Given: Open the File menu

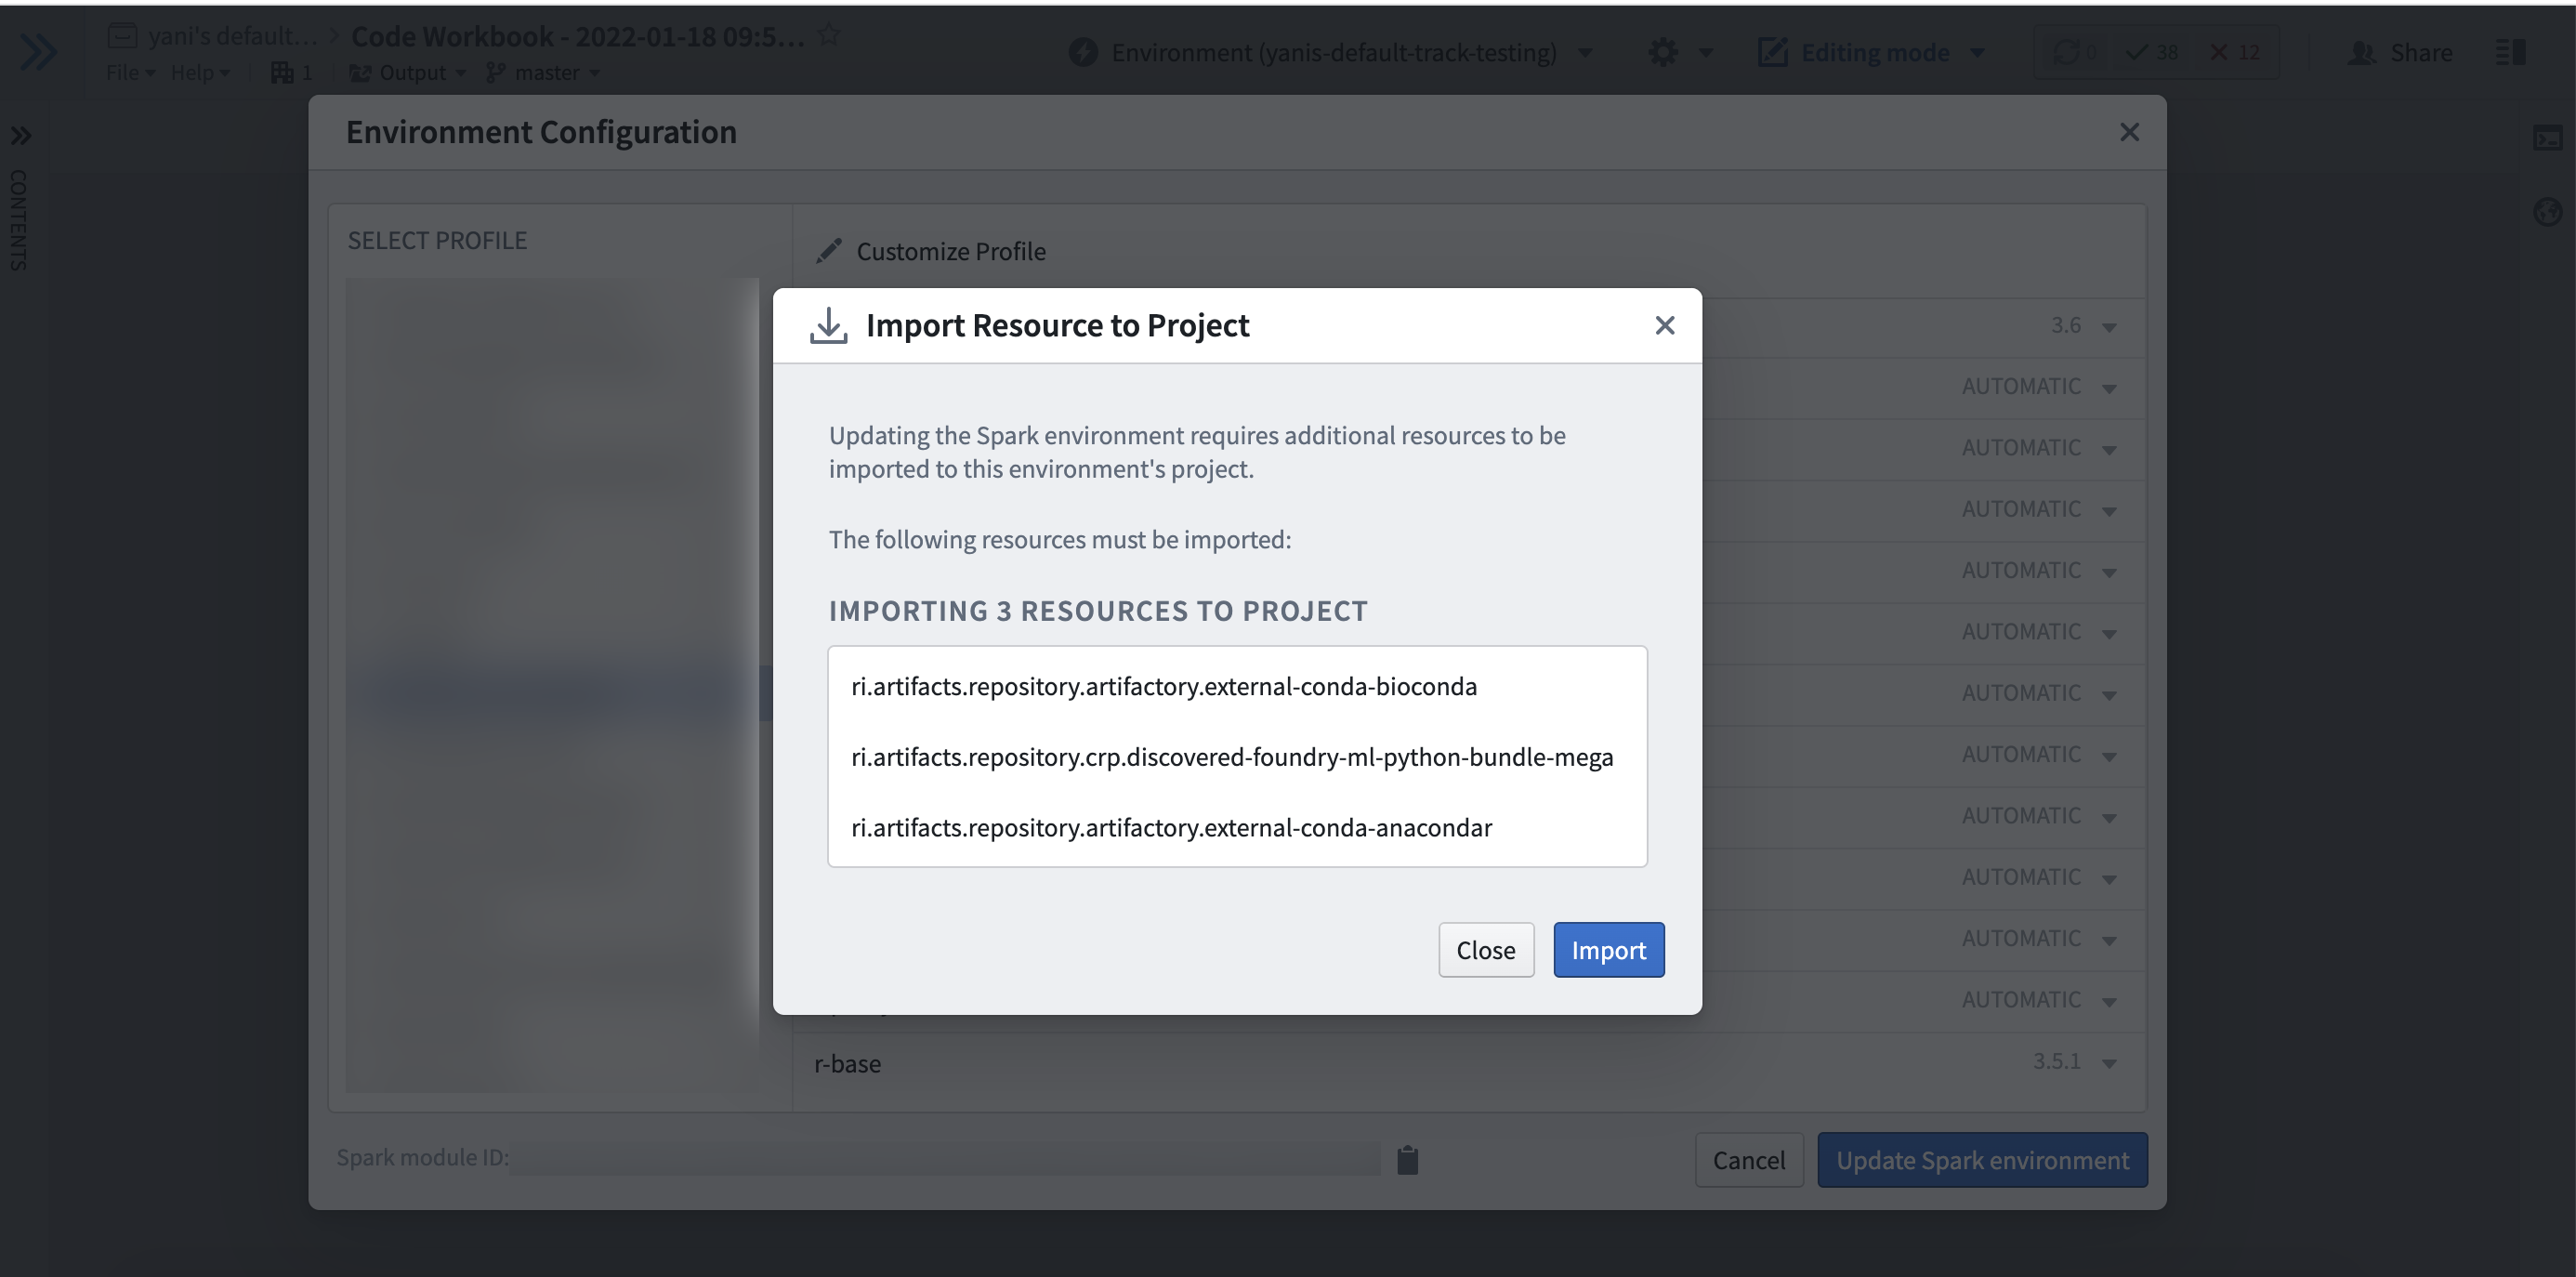Looking at the screenshot, I should (130, 72).
